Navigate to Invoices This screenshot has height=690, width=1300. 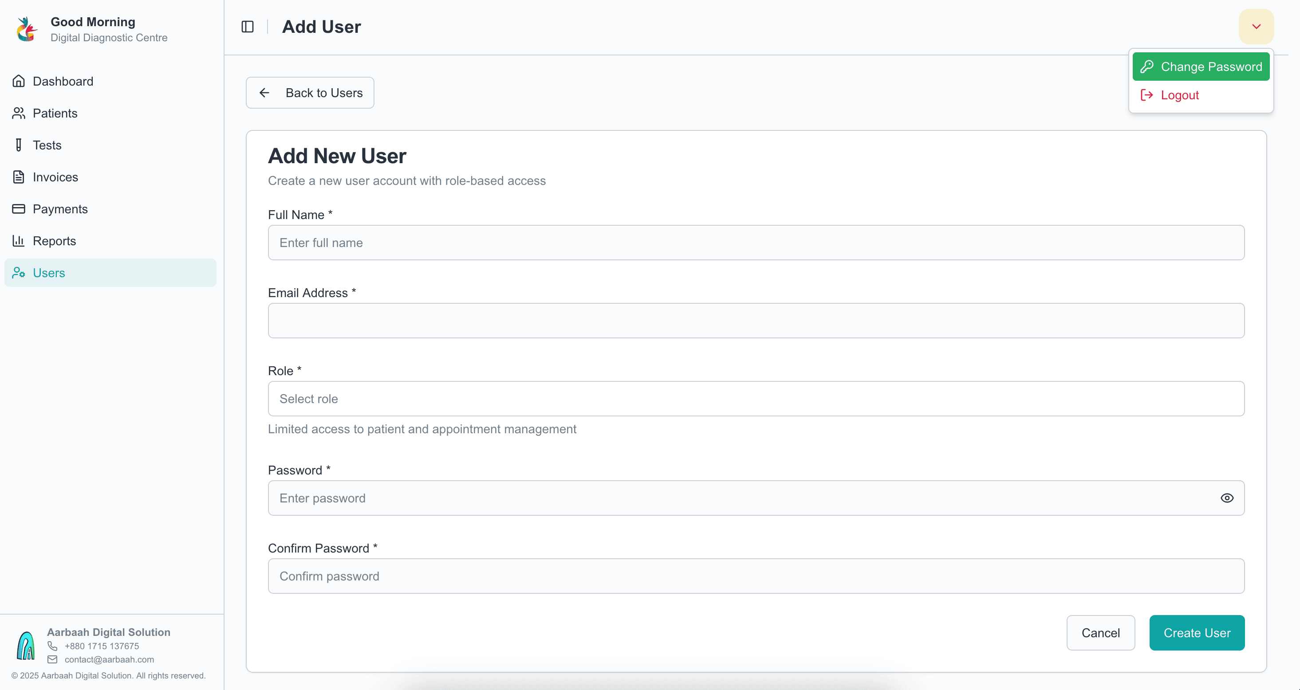pyautogui.click(x=110, y=177)
